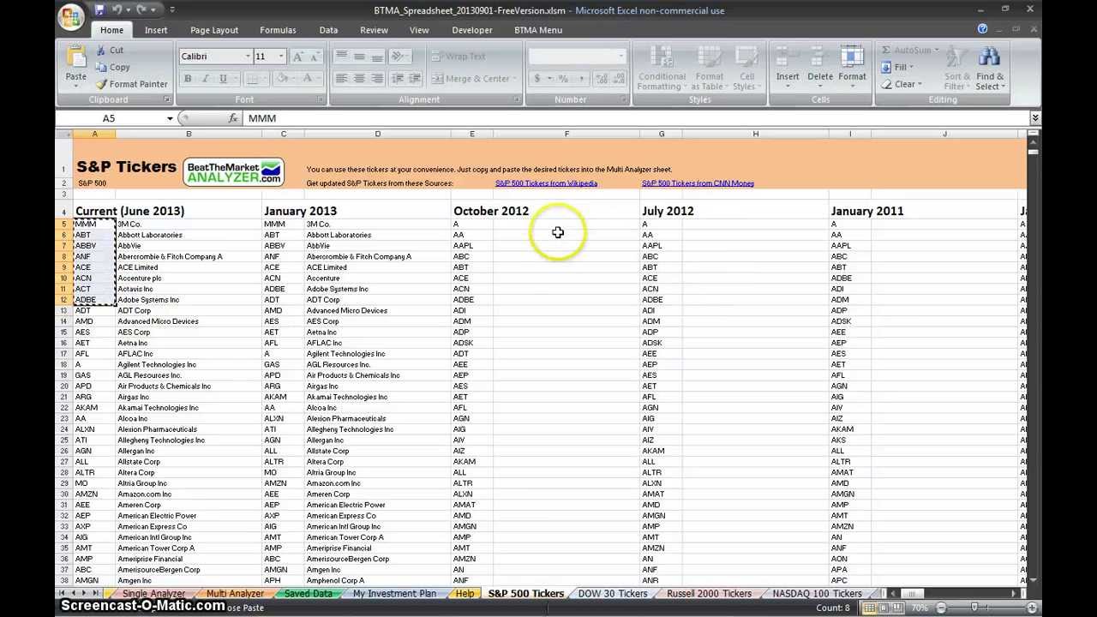Expand the Name Box dropdown
The image size is (1097, 617).
pos(170,118)
